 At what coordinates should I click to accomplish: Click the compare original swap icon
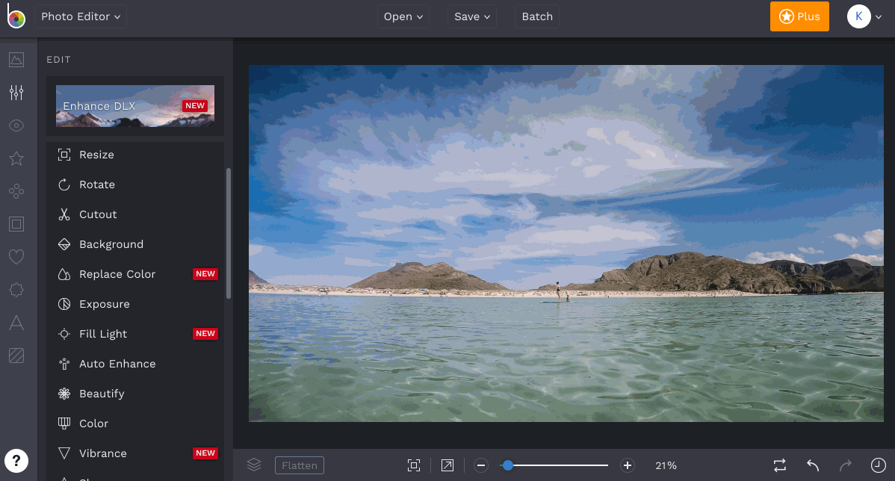click(780, 465)
